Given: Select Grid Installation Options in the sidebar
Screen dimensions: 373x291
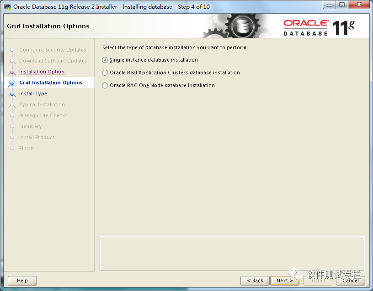Looking at the screenshot, I should [x=51, y=83].
